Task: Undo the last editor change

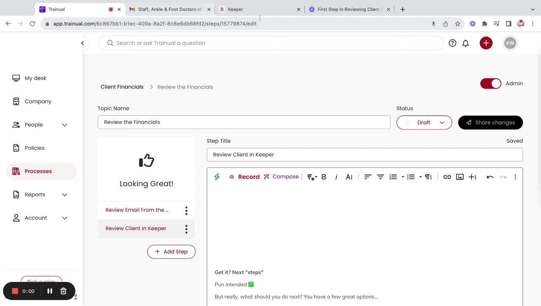Action: [490, 177]
